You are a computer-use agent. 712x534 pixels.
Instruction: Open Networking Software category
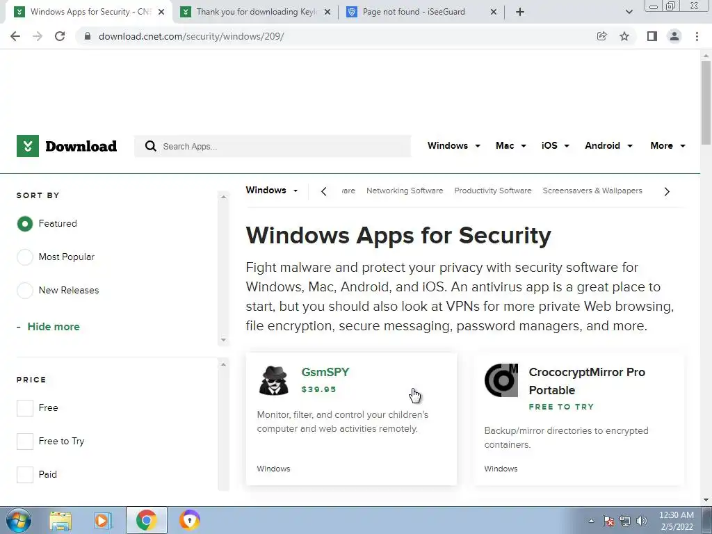(405, 191)
